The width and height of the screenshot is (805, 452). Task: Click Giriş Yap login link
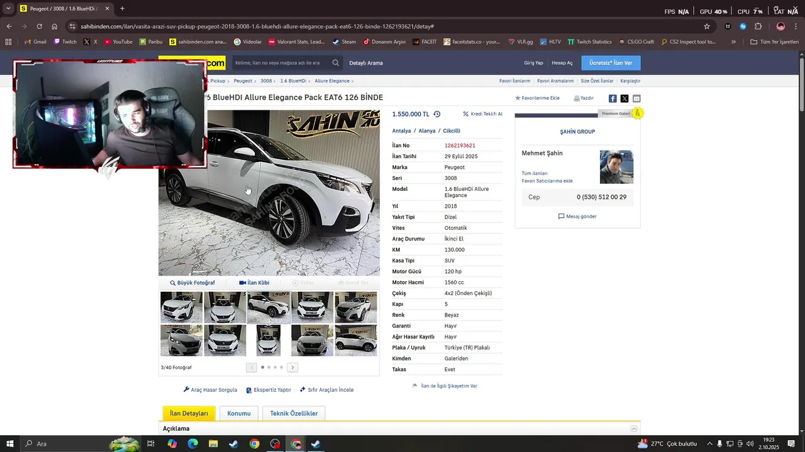pyautogui.click(x=533, y=63)
